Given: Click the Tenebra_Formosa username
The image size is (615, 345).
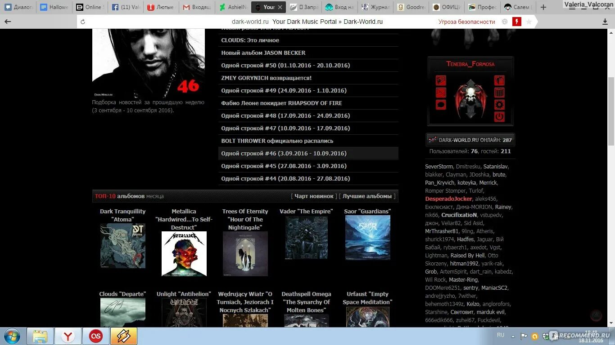Looking at the screenshot, I should 470,64.
